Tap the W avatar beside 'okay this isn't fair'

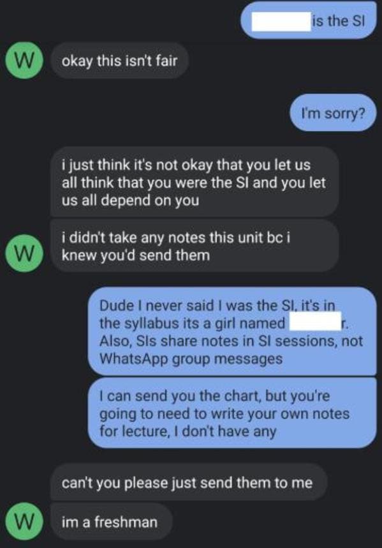[24, 60]
